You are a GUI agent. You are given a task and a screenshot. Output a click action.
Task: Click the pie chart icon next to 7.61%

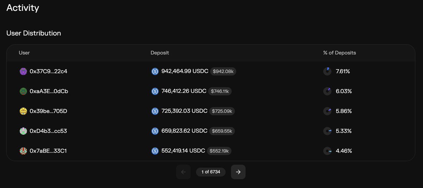(327, 71)
